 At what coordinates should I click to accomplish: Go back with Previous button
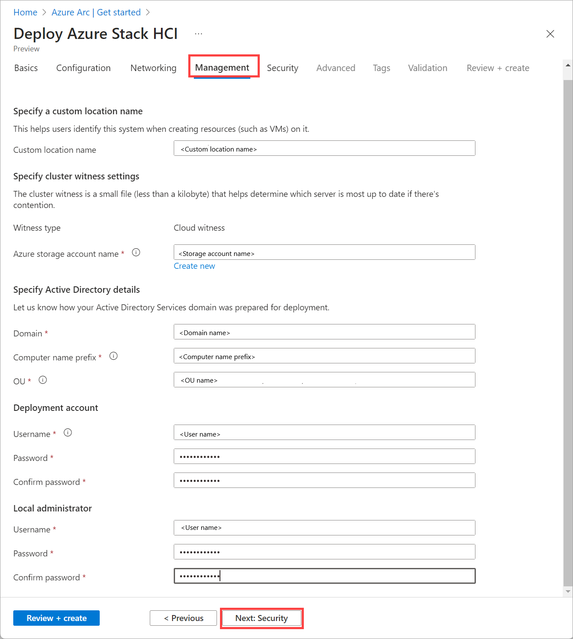[x=183, y=618]
